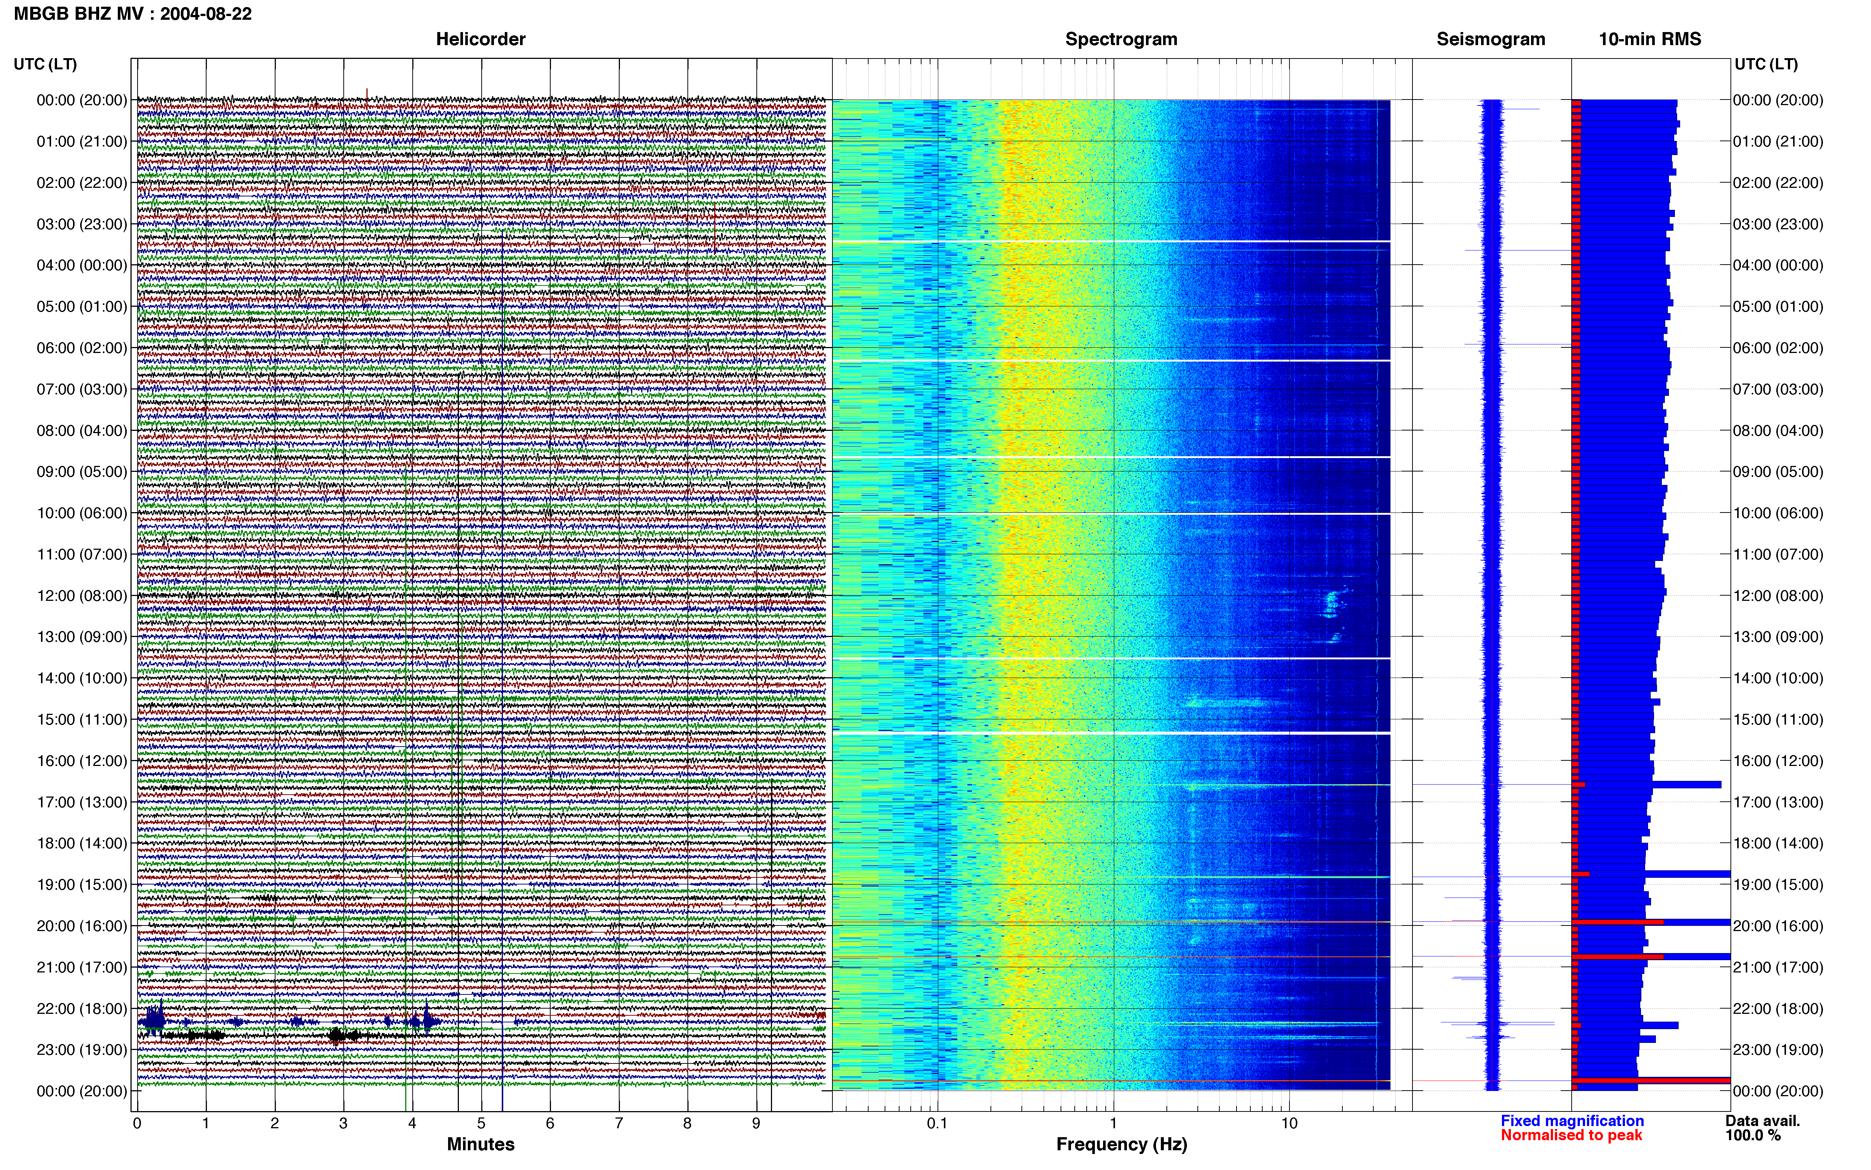
Task: Click 17:00 (13:00) beside the RMS panel
Action: [1778, 802]
